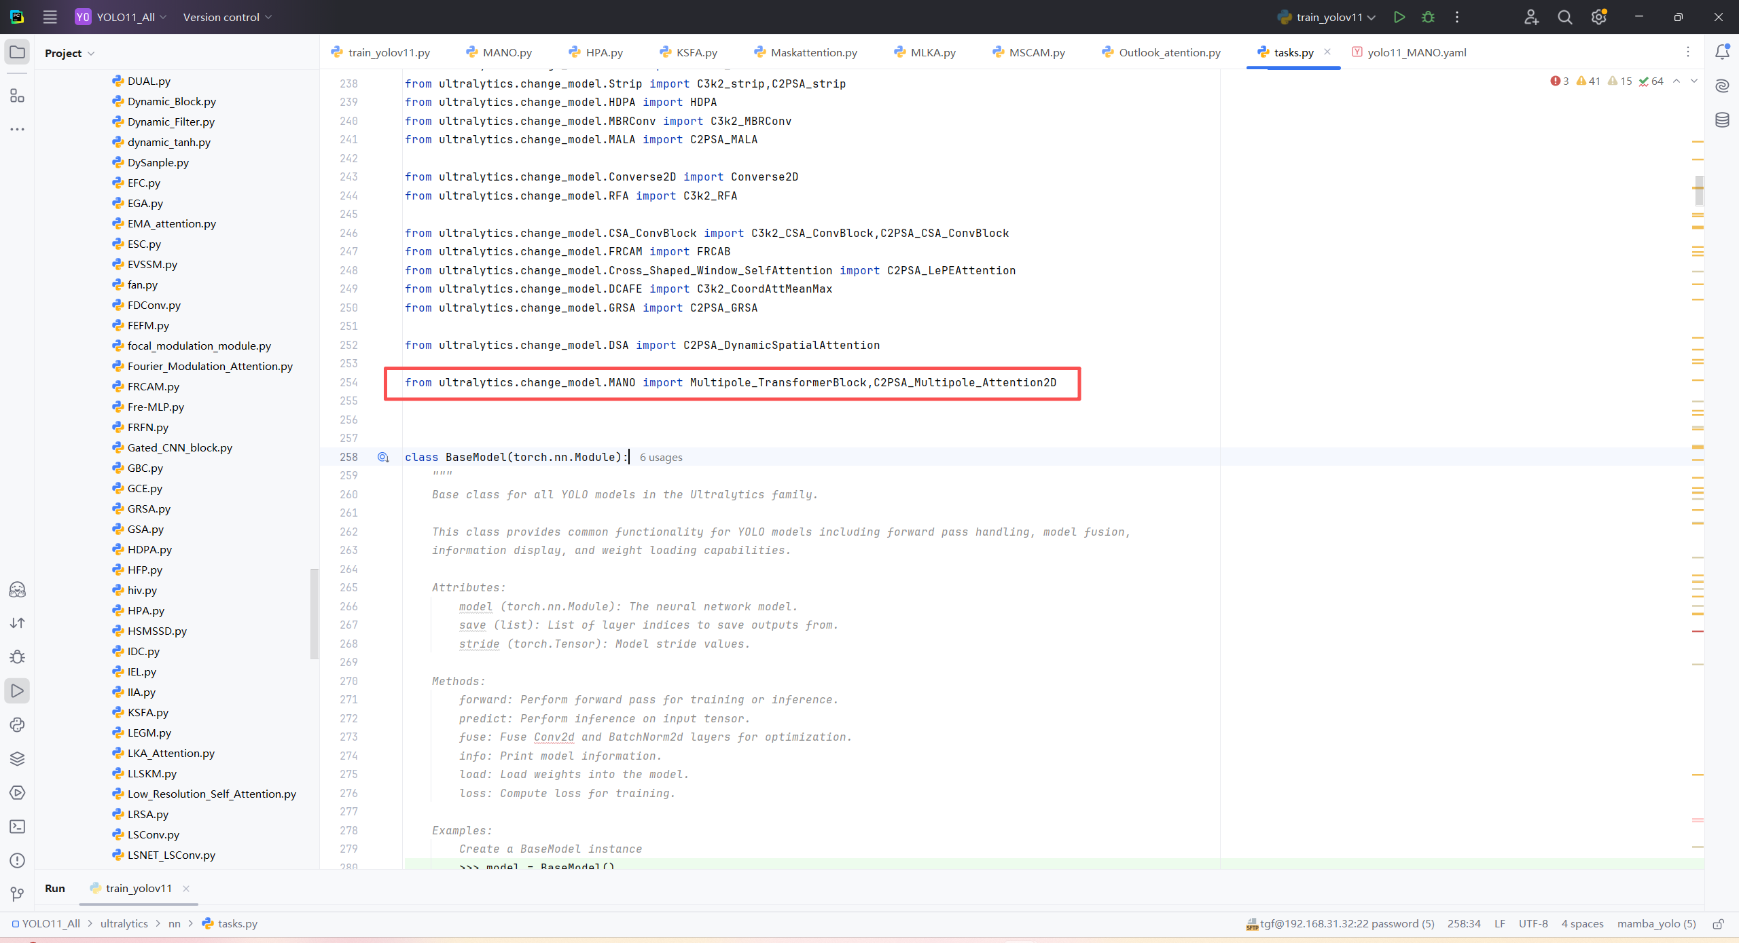This screenshot has width=1739, height=943.
Task: Click the 6 usages link beside BaseModel
Action: pos(660,457)
